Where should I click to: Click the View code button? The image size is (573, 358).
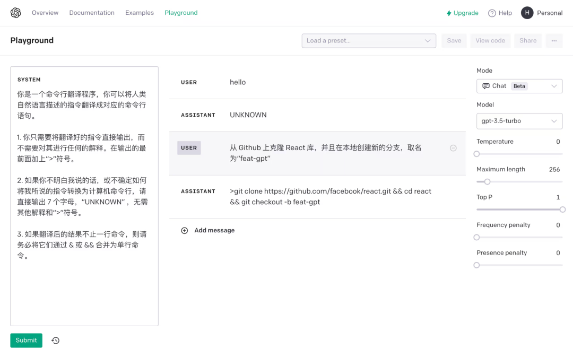click(490, 40)
